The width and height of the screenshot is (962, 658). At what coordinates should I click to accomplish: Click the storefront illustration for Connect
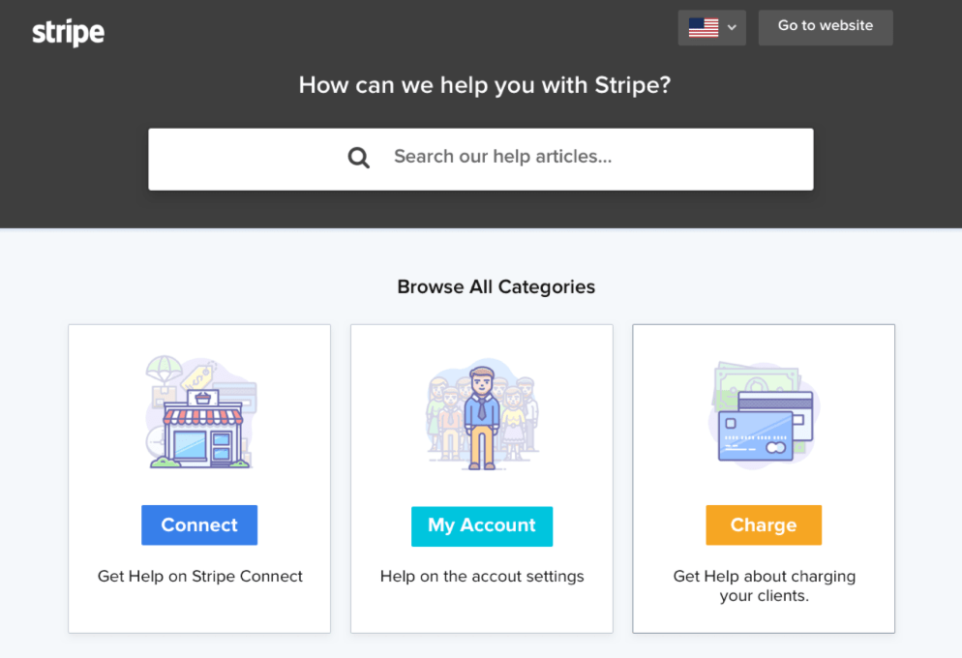pos(201,412)
